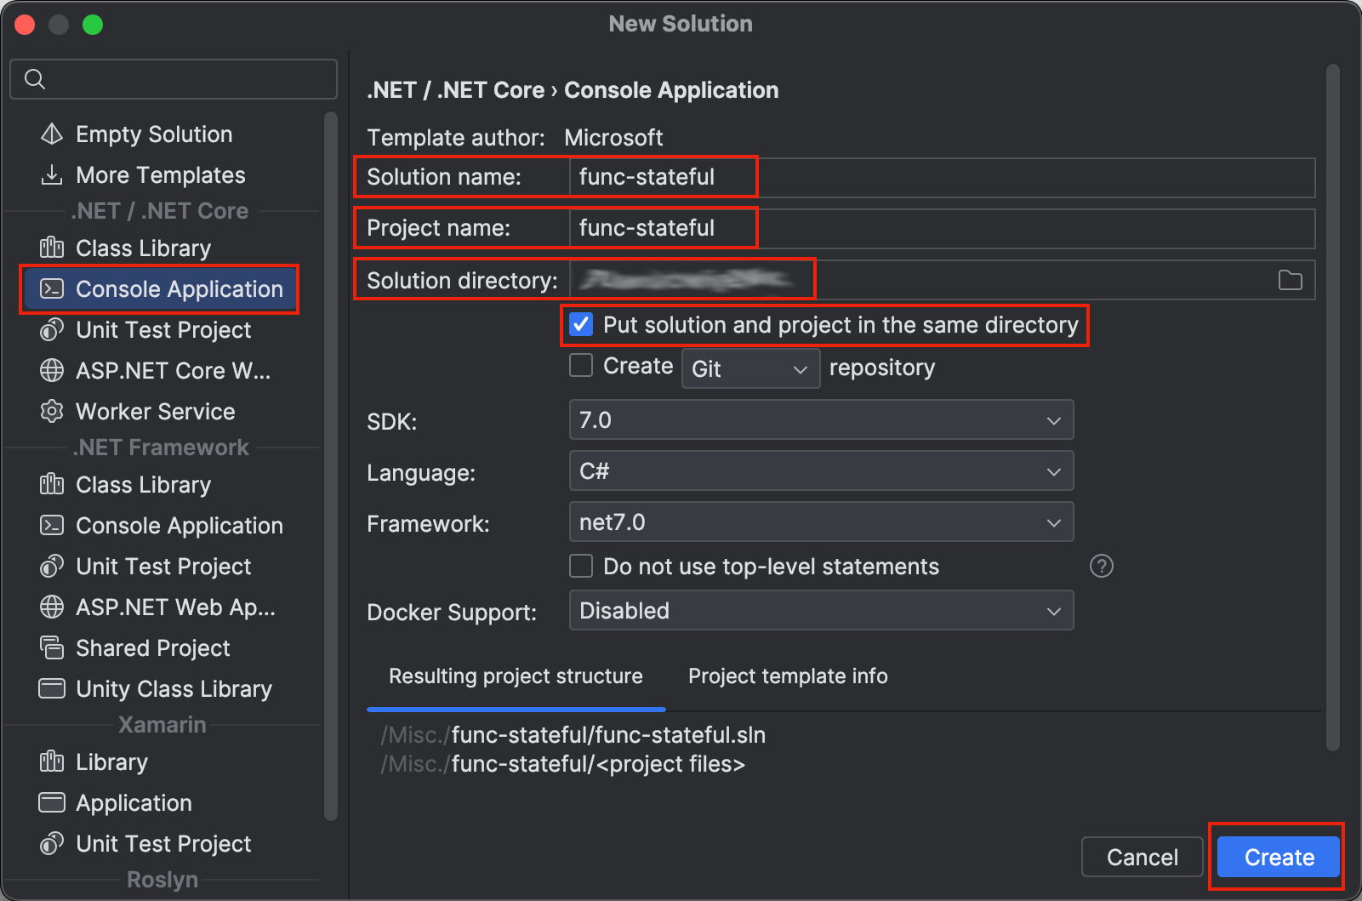Click the Cancel button
This screenshot has width=1362, height=901.
(x=1142, y=857)
